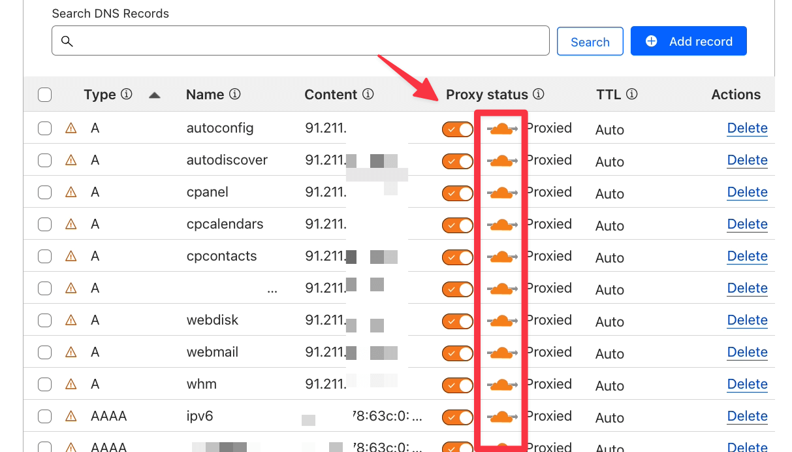Select the checkbox on the whm row
792x452 pixels.
[x=44, y=385]
